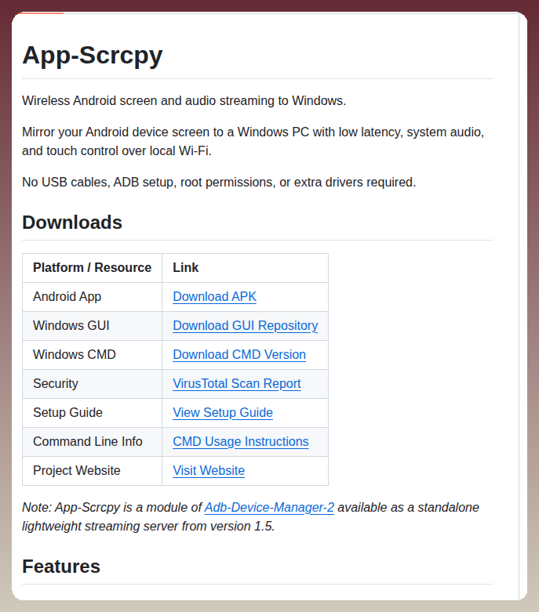Open the View Setup Guide link
This screenshot has width=539, height=612.
point(223,412)
